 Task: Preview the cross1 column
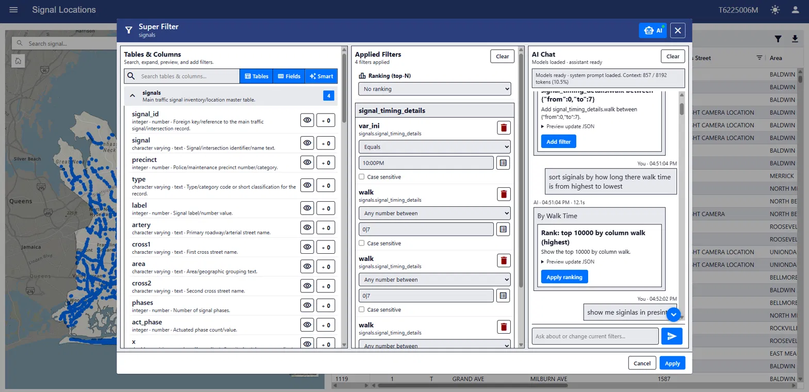point(307,247)
